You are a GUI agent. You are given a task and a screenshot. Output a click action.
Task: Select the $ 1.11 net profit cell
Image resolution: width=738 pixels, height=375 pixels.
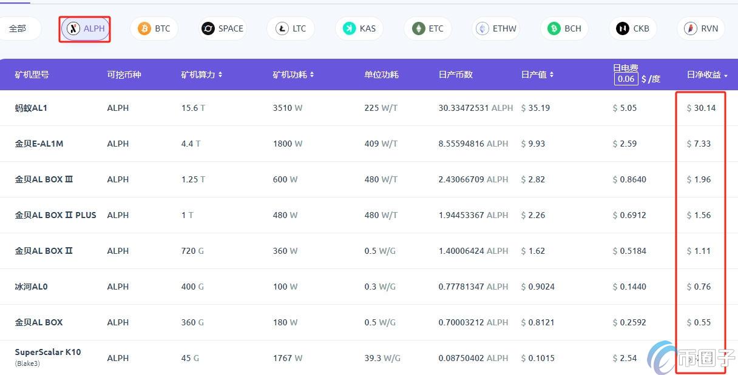[x=699, y=251]
